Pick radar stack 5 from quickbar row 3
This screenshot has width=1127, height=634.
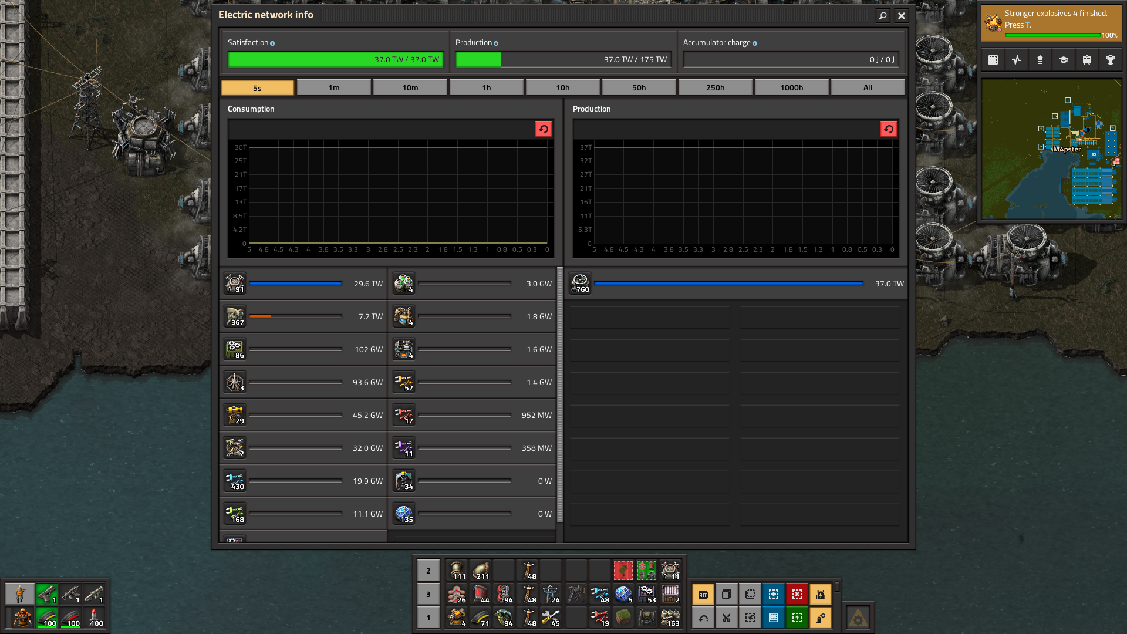[623, 594]
